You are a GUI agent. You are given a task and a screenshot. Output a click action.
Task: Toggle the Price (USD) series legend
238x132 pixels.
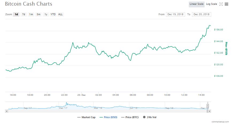108,117
